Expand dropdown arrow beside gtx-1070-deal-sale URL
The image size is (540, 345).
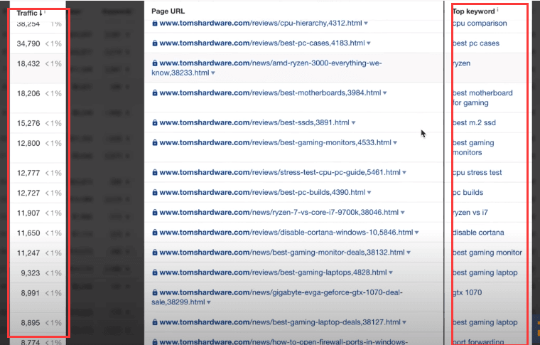[209, 302]
